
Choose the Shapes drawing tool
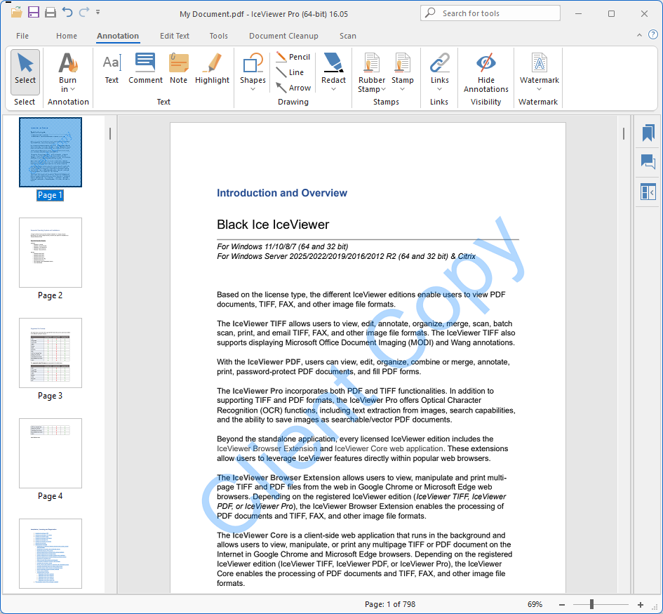(253, 67)
